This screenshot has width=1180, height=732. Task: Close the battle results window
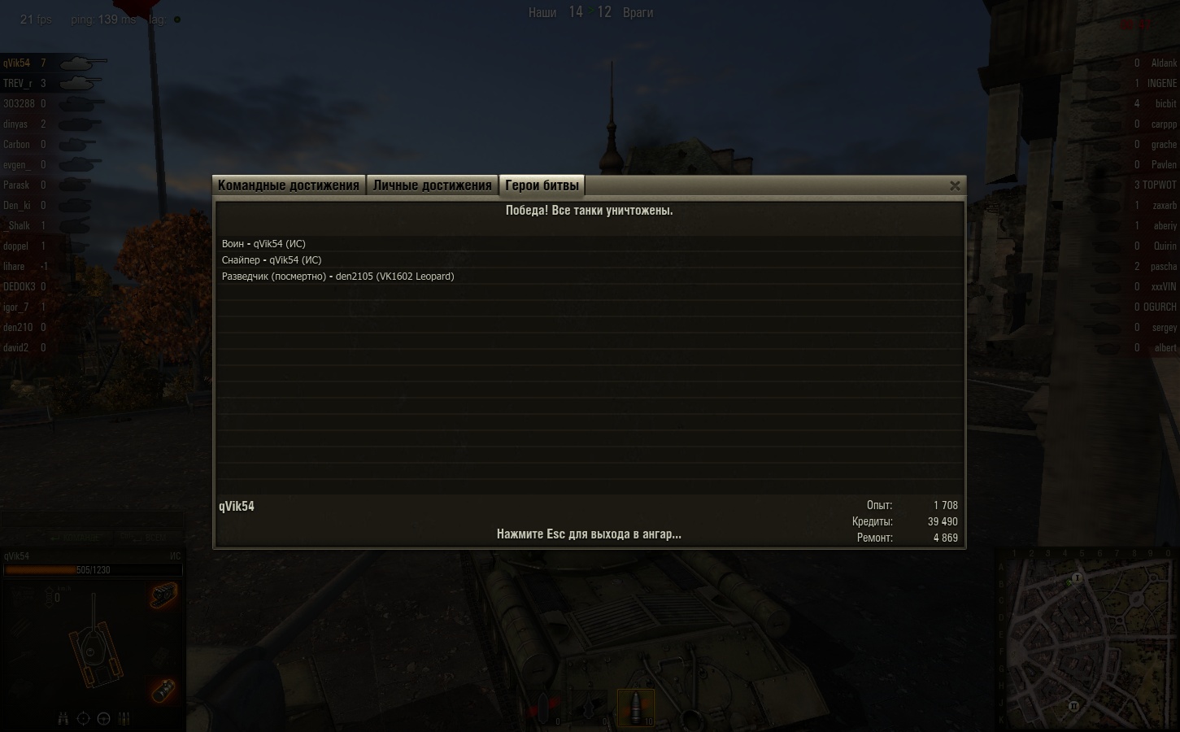click(955, 185)
